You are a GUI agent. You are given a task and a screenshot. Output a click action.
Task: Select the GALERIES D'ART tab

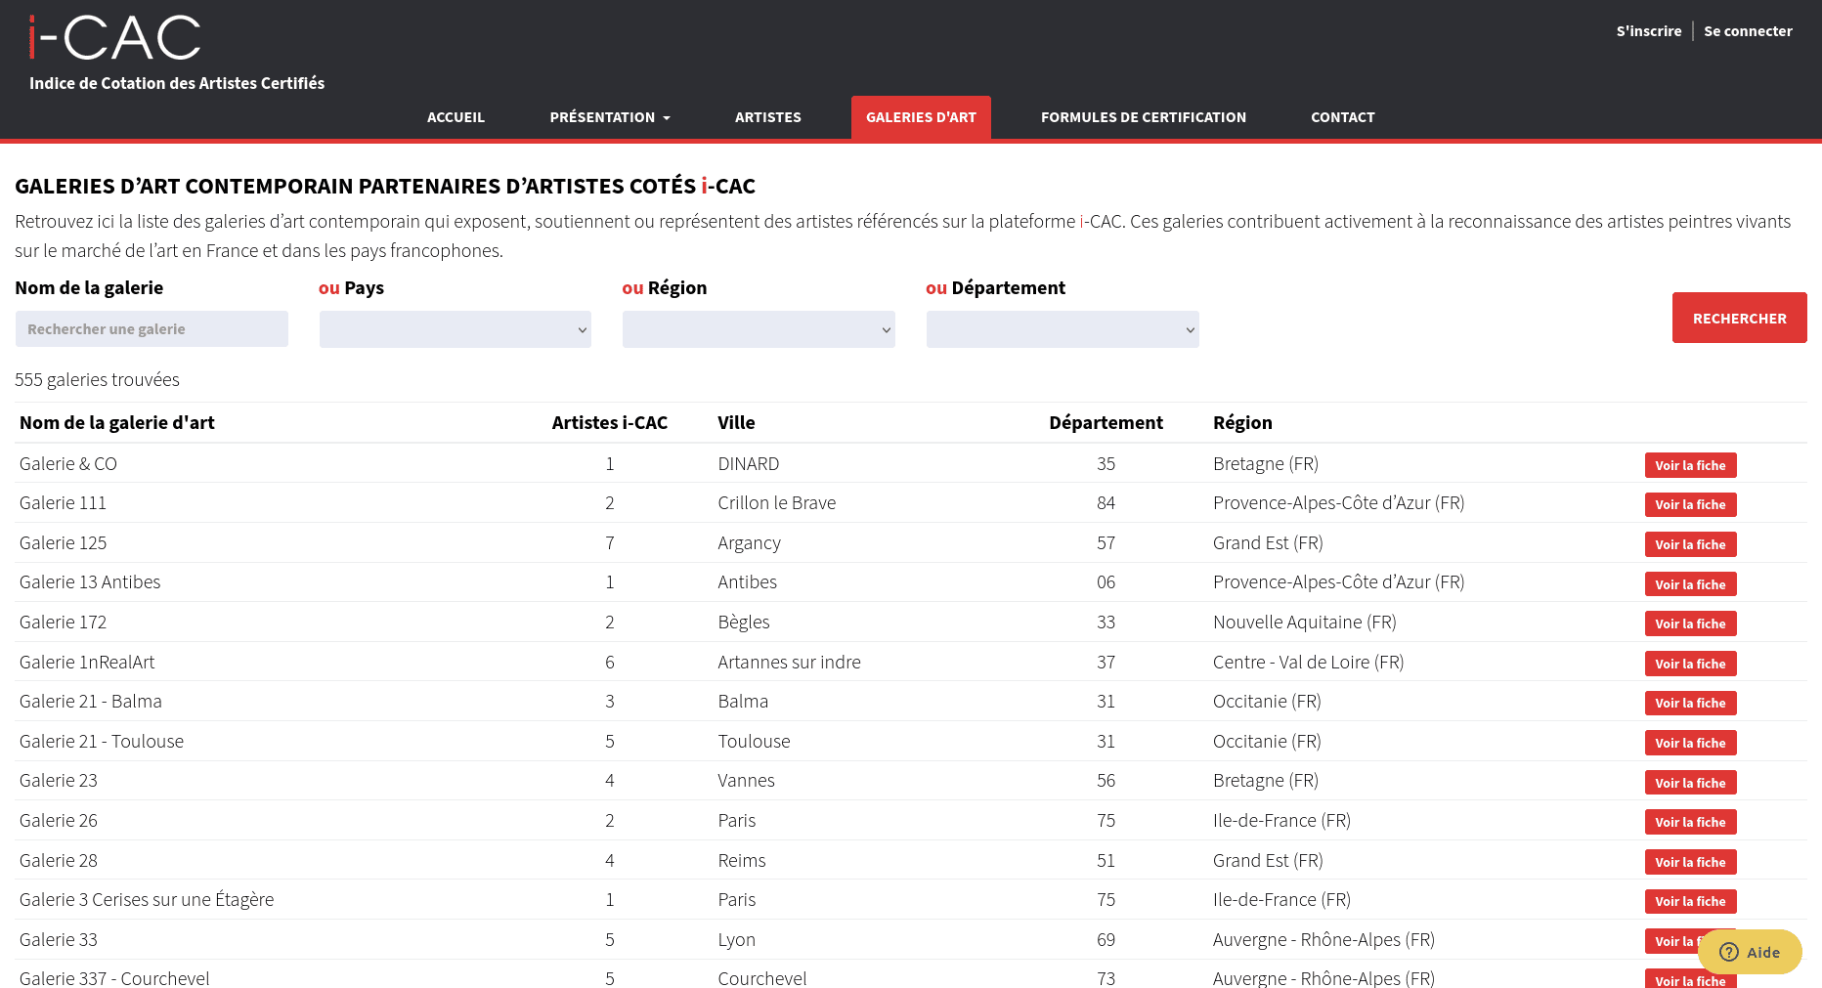(x=921, y=117)
